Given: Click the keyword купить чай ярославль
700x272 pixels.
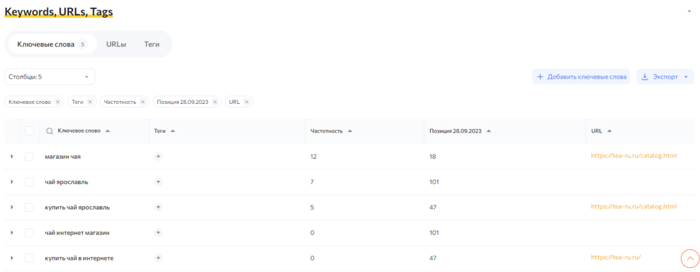Looking at the screenshot, I should tap(77, 208).
